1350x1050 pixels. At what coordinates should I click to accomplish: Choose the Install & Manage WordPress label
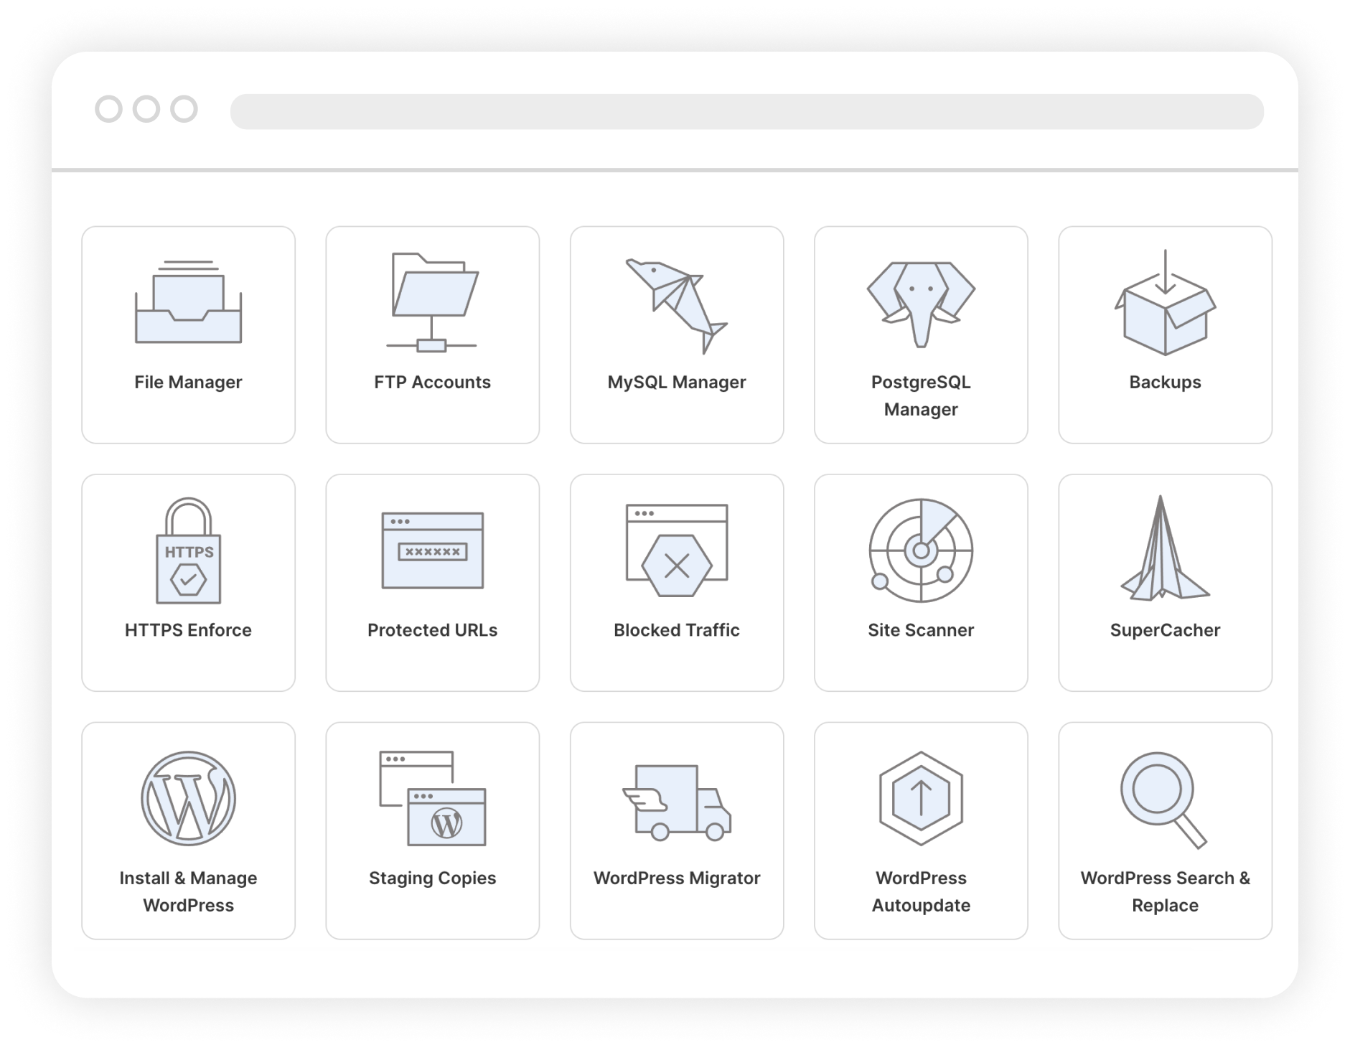point(188,891)
